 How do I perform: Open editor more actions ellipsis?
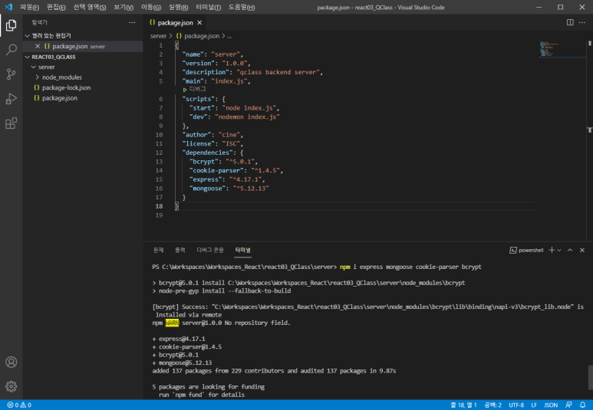582,23
